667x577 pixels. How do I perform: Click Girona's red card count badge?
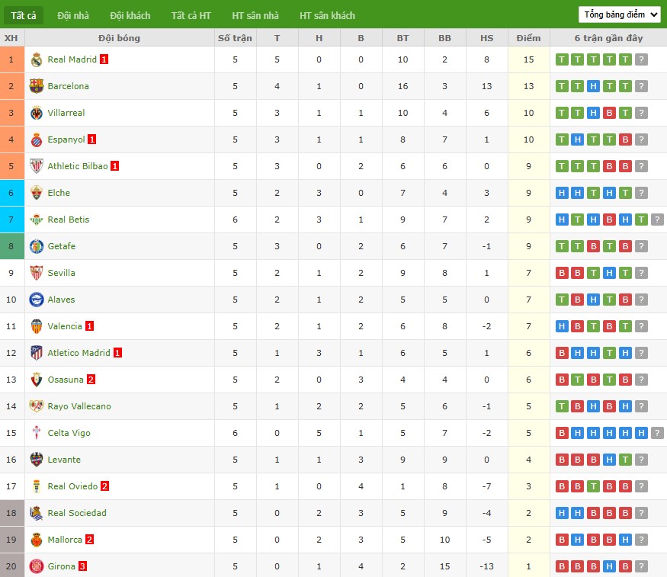pyautogui.click(x=83, y=566)
